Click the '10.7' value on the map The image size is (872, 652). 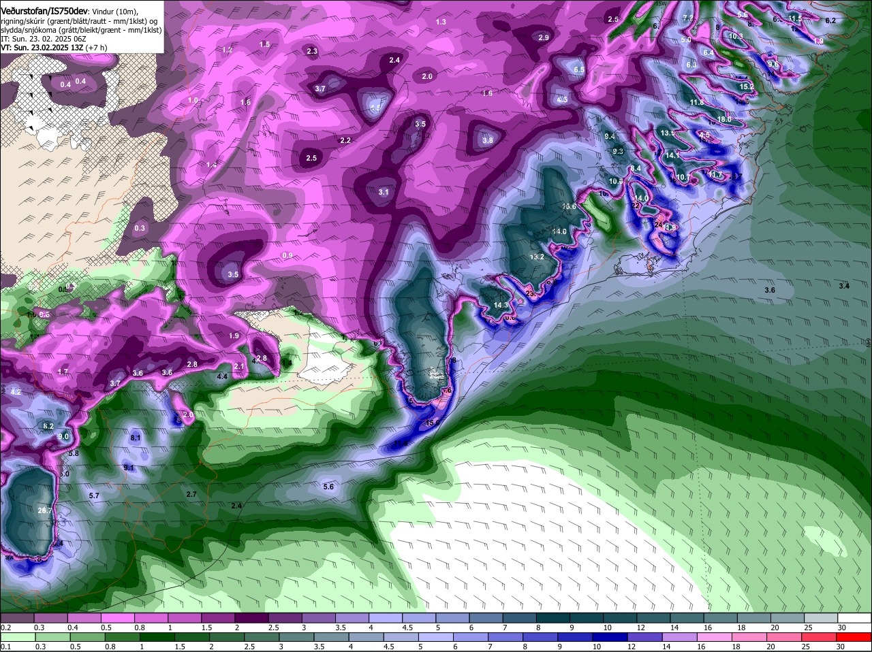683,178
